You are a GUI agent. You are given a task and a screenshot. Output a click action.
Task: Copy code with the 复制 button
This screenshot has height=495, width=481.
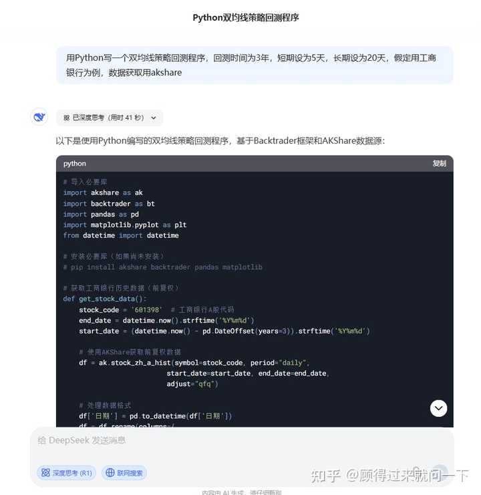439,164
